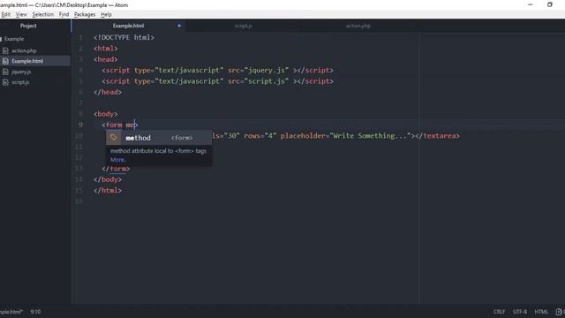The width and height of the screenshot is (565, 318).
Task: Collapse the Example project folder
Action: [14, 39]
